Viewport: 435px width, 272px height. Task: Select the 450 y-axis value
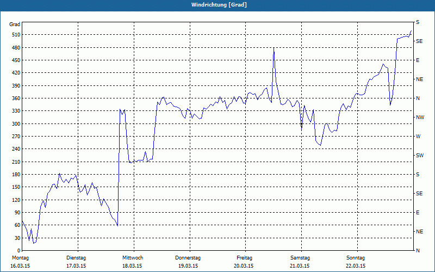(16, 60)
